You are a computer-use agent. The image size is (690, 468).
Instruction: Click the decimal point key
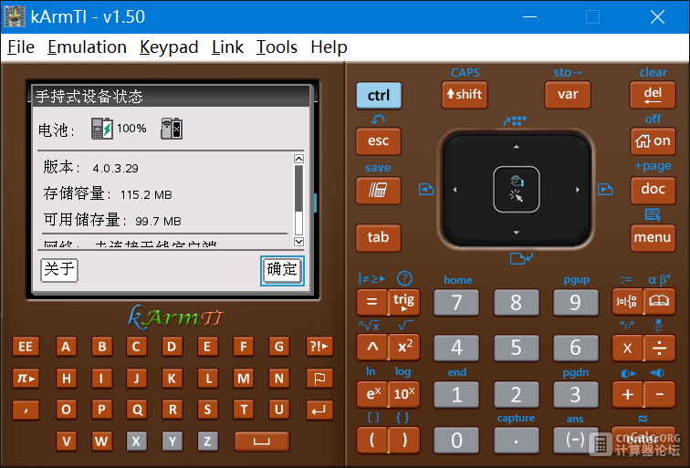pyautogui.click(x=517, y=441)
